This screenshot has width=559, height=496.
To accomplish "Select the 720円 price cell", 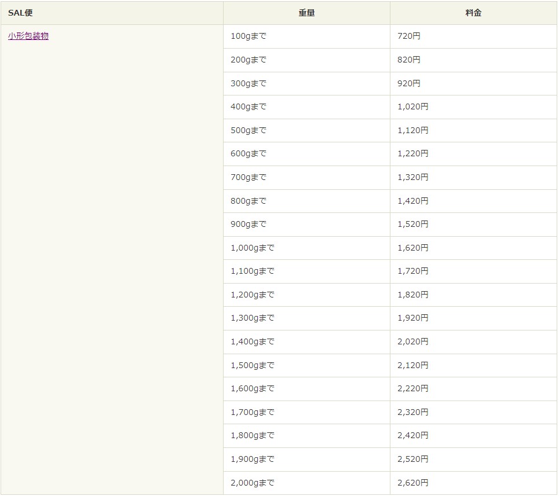I will coord(409,36).
